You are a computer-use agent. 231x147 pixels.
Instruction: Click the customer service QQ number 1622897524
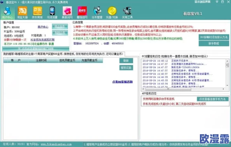[x=92, y=44]
